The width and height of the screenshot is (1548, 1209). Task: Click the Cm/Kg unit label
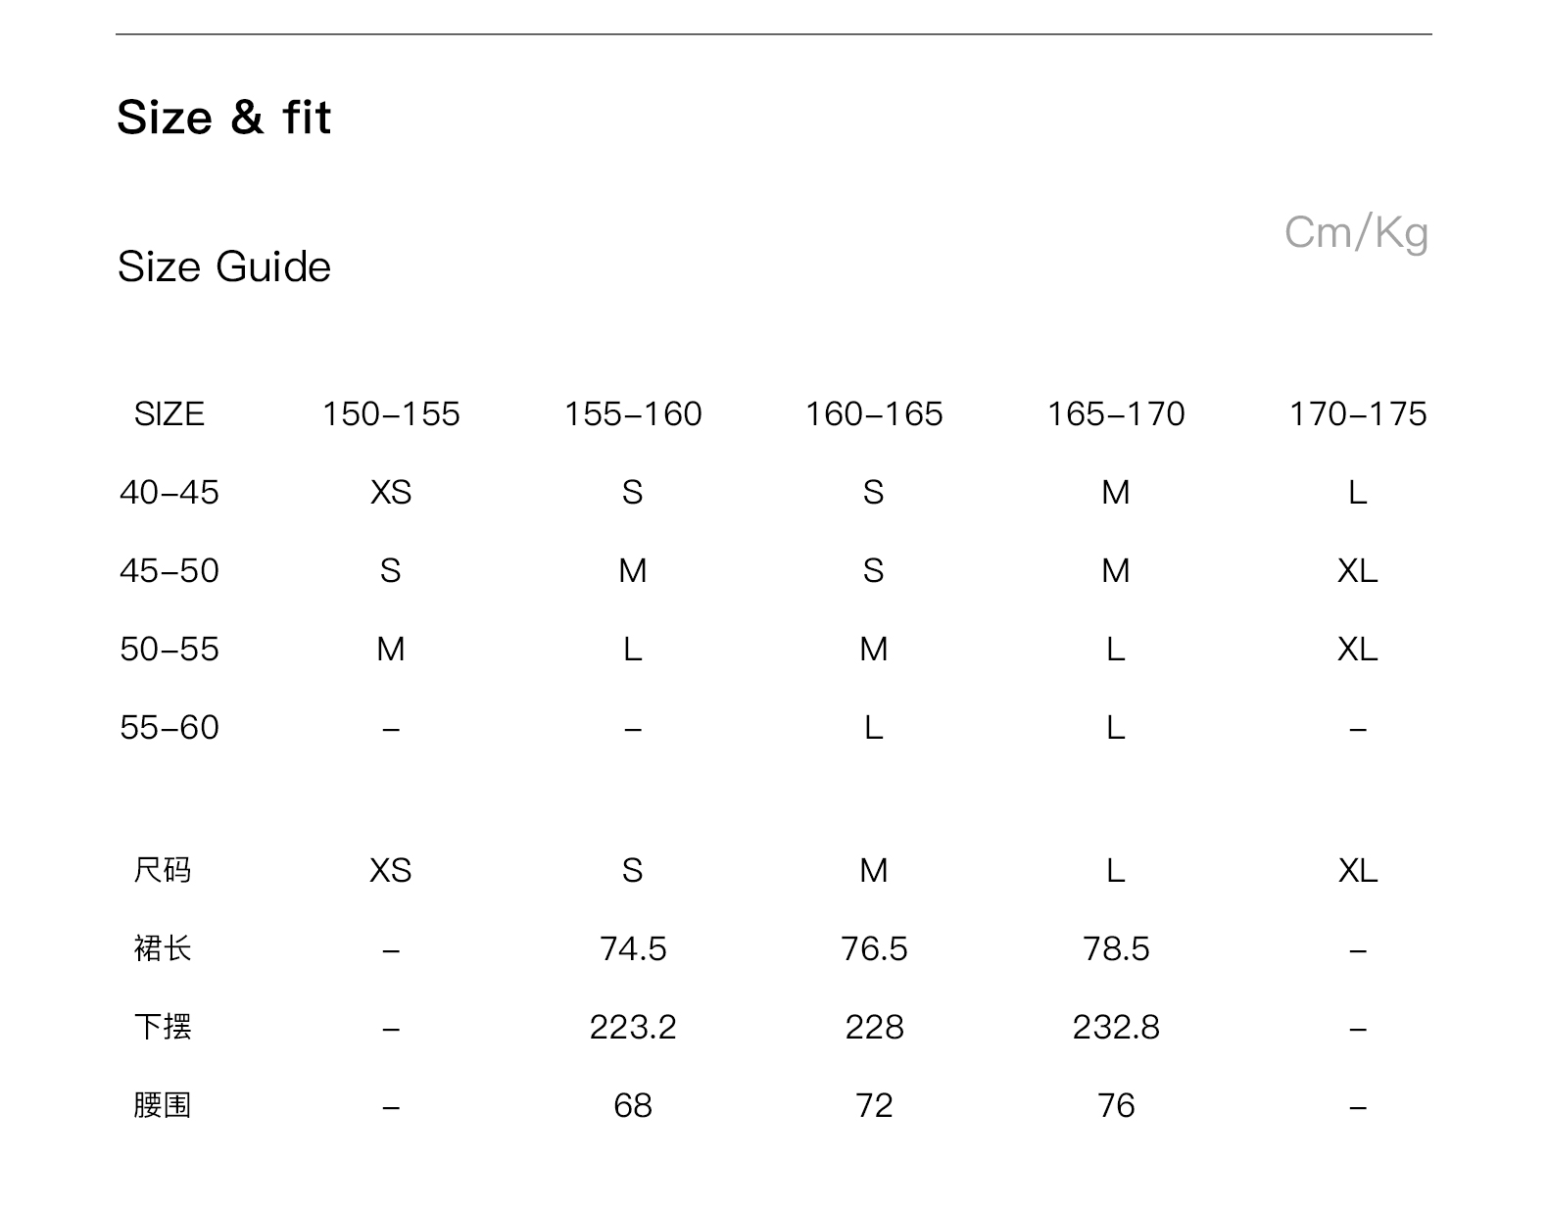pos(1356,233)
